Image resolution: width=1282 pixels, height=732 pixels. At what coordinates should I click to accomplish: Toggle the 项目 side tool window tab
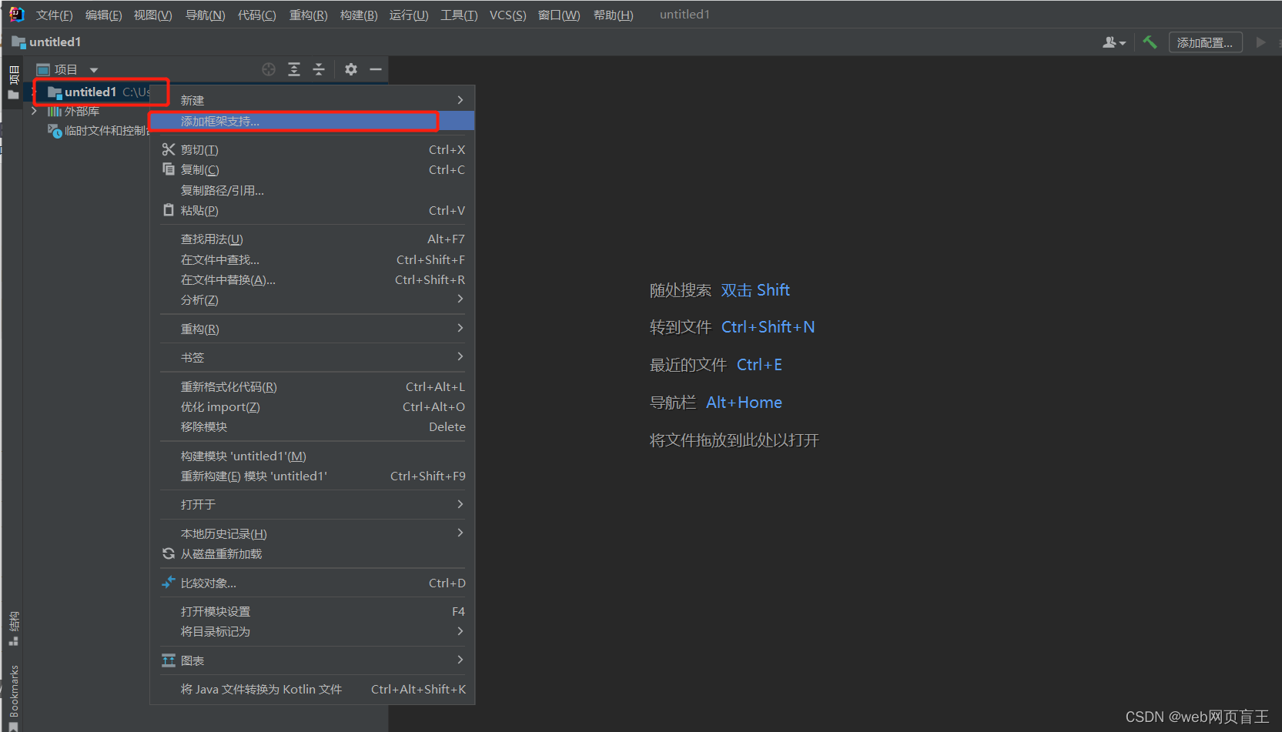(x=14, y=82)
